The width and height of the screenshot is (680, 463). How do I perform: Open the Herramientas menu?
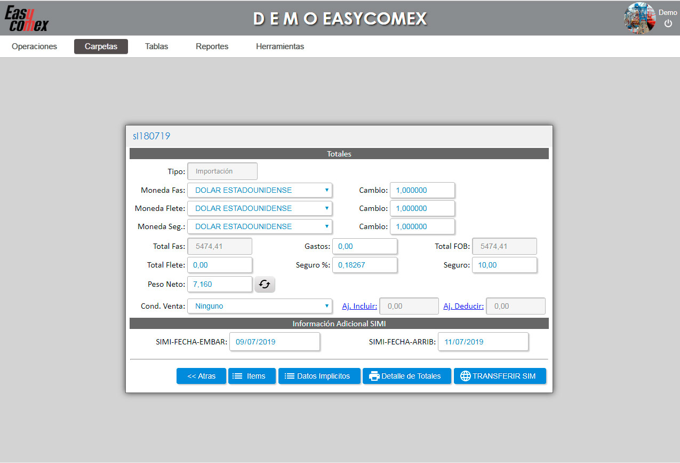click(280, 46)
